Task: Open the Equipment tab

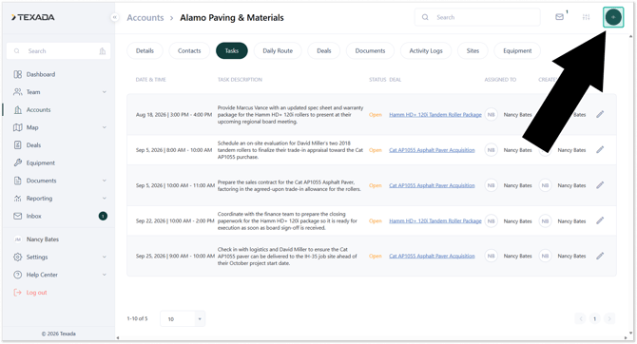Action: pyautogui.click(x=517, y=50)
